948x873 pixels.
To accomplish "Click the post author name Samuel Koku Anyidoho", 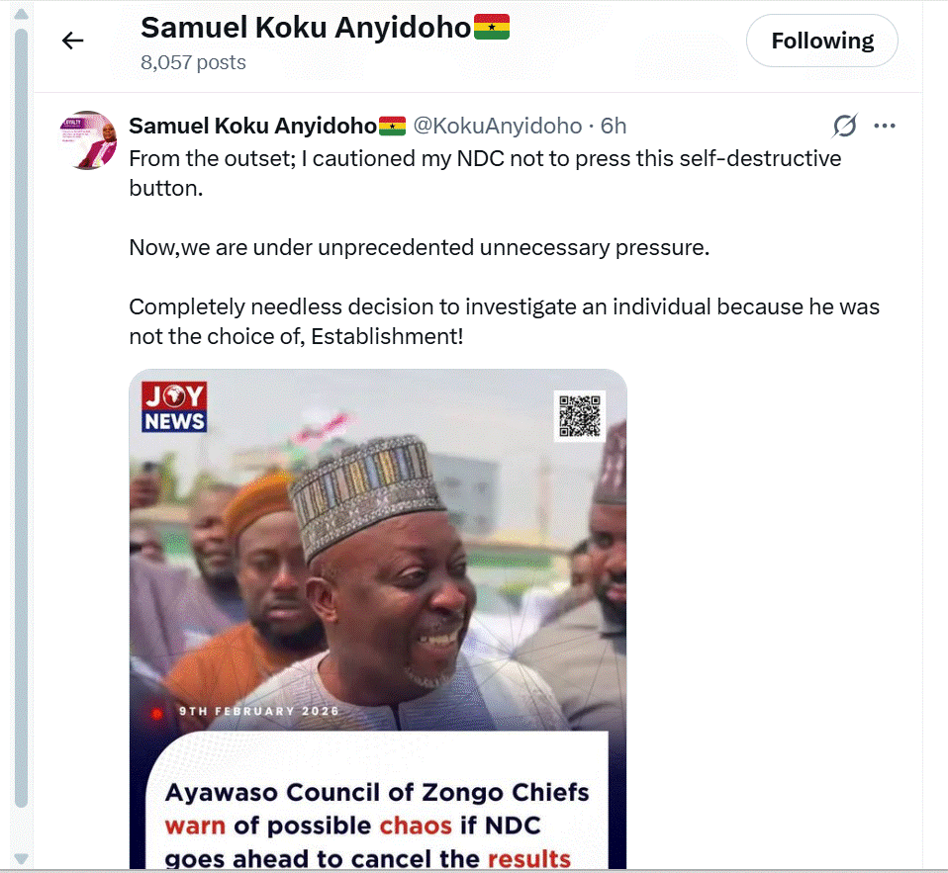I will (x=253, y=126).
